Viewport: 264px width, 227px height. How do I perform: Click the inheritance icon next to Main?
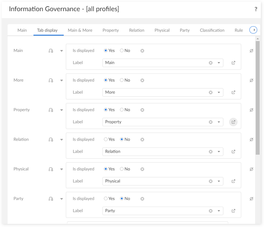tap(51, 51)
